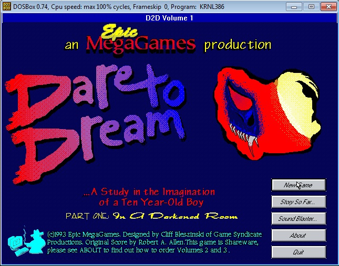Click the Epic MegaGames logo
Screen dimensions: 339x266
pos(140,39)
